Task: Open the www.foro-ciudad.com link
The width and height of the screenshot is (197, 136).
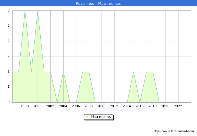Action: tap(174, 131)
